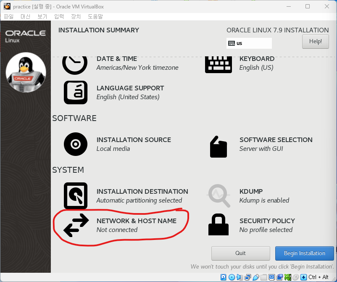Click the INSTALLATION DESTINATION label
The height and width of the screenshot is (282, 337).
click(x=142, y=191)
